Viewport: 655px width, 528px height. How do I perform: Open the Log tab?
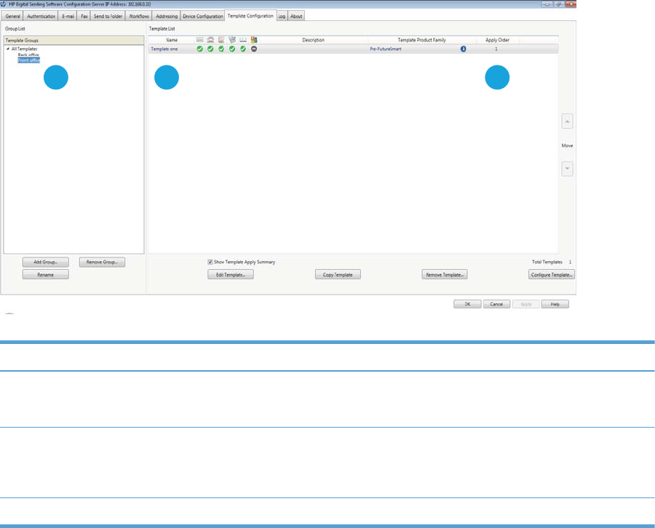[282, 16]
